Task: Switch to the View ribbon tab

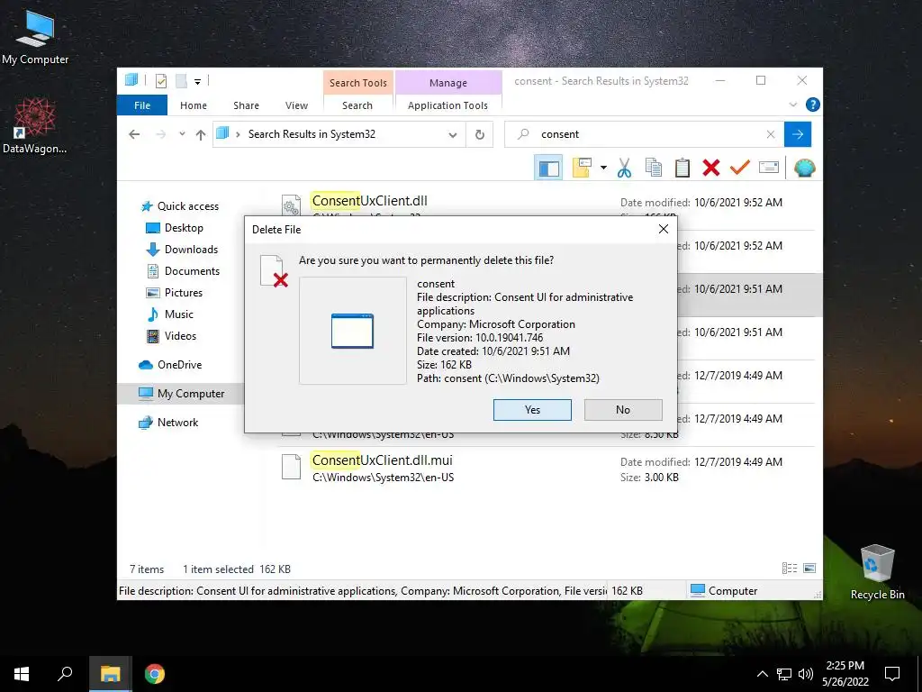Action: [296, 105]
